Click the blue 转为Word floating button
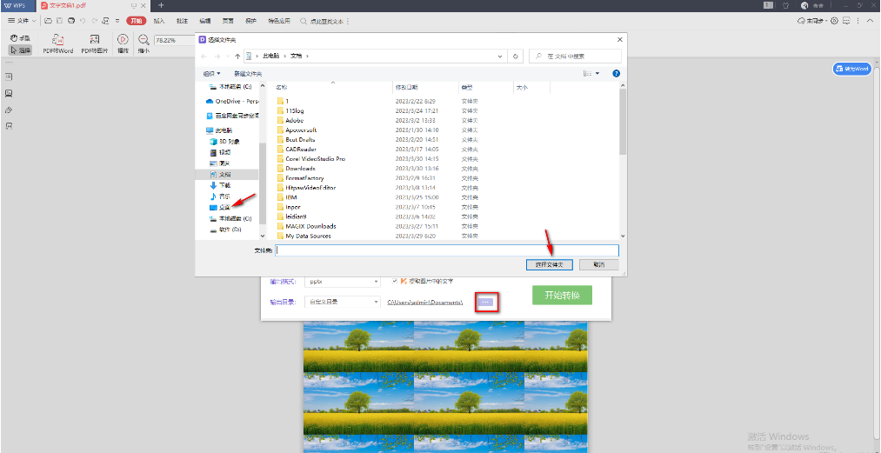The image size is (881, 453). click(851, 69)
